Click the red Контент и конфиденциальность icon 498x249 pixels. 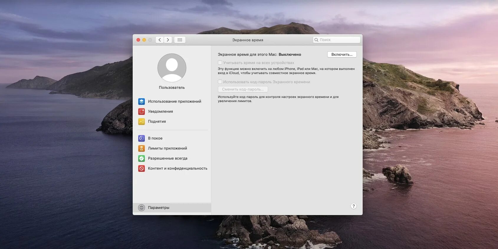tap(142, 168)
